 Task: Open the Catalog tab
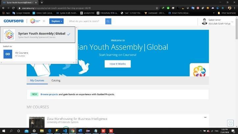tap(56, 80)
